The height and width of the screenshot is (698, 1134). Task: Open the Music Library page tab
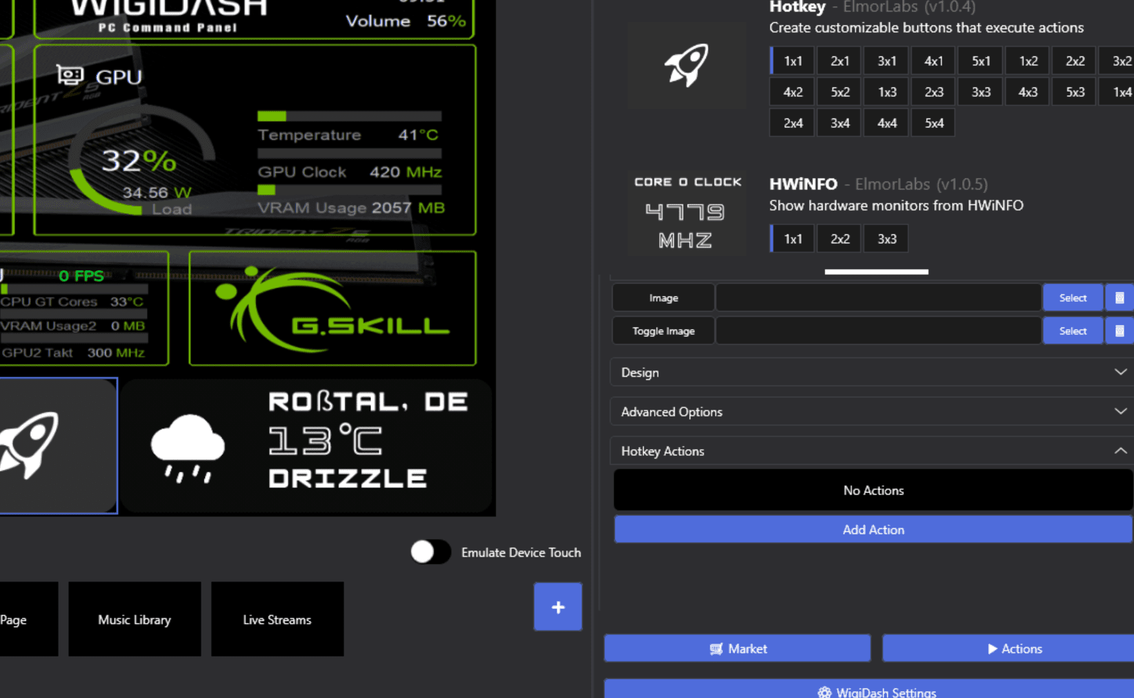point(135,619)
